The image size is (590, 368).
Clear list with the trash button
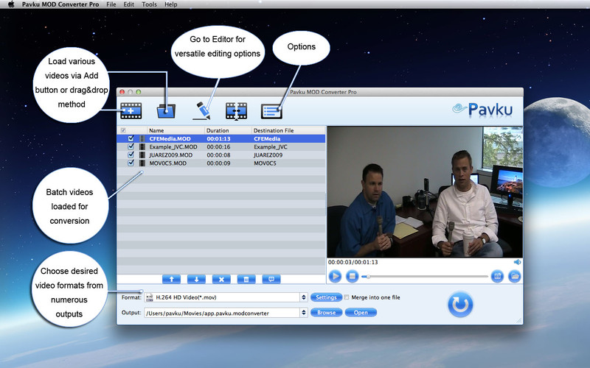(x=246, y=279)
